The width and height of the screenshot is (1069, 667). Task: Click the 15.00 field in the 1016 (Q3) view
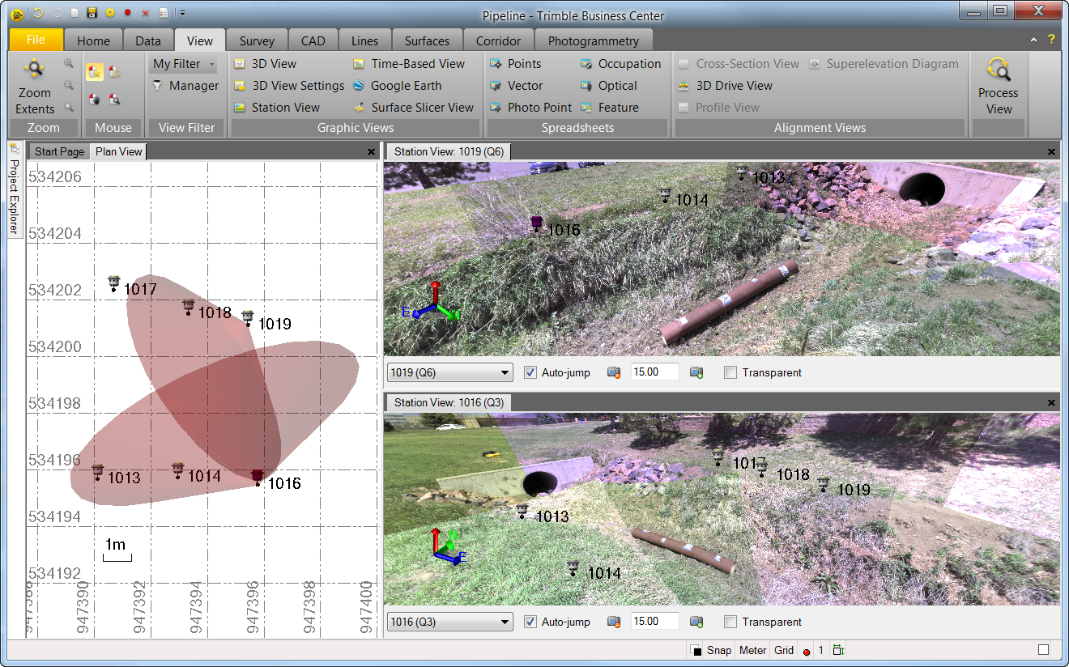pyautogui.click(x=654, y=622)
